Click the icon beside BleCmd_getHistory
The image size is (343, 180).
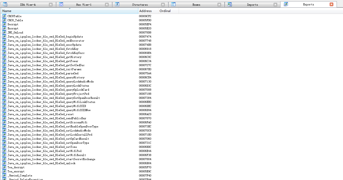(x=4, y=57)
